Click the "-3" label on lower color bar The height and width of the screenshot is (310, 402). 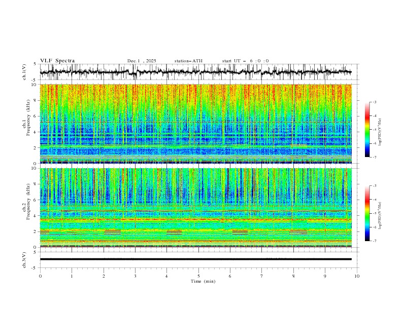pos(375,186)
